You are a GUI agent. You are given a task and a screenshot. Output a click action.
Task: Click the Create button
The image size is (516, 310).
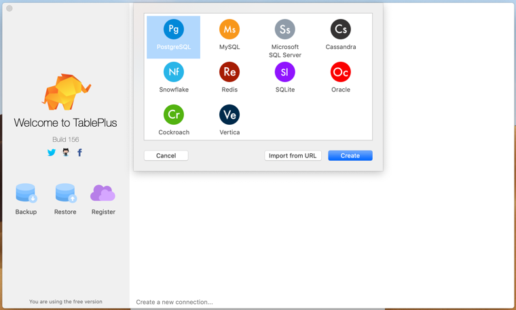(x=350, y=156)
